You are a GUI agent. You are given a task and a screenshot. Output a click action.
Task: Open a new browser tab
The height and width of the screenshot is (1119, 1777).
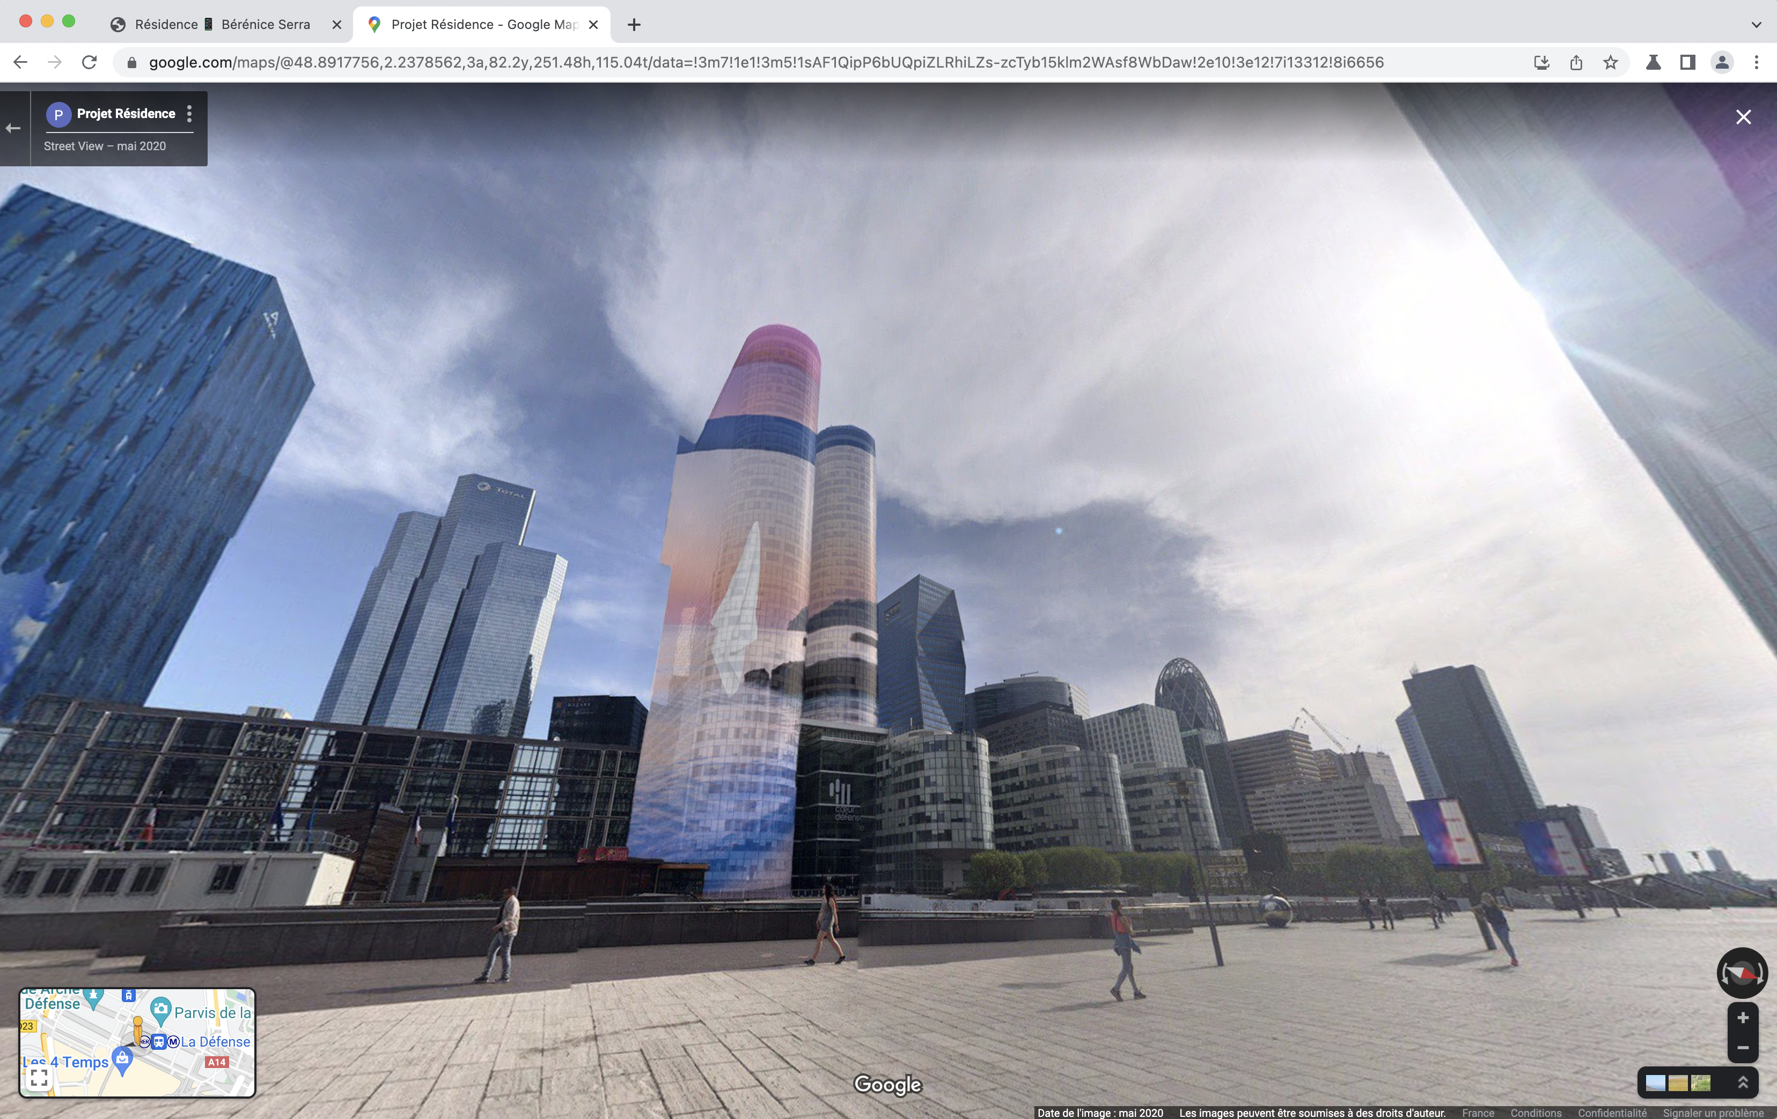[634, 24]
